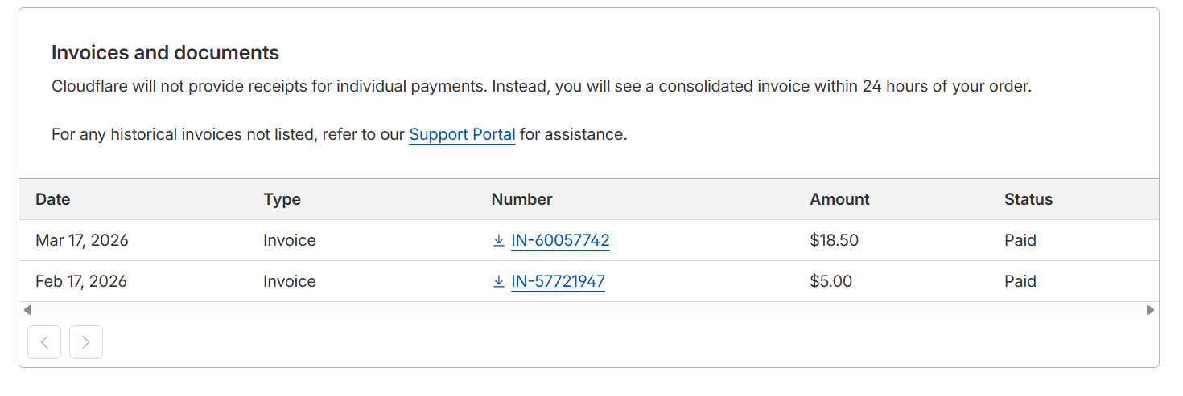Click the Status column header

tap(1028, 199)
